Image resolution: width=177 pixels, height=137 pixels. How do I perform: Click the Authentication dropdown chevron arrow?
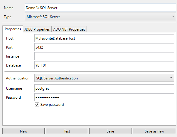point(171,78)
